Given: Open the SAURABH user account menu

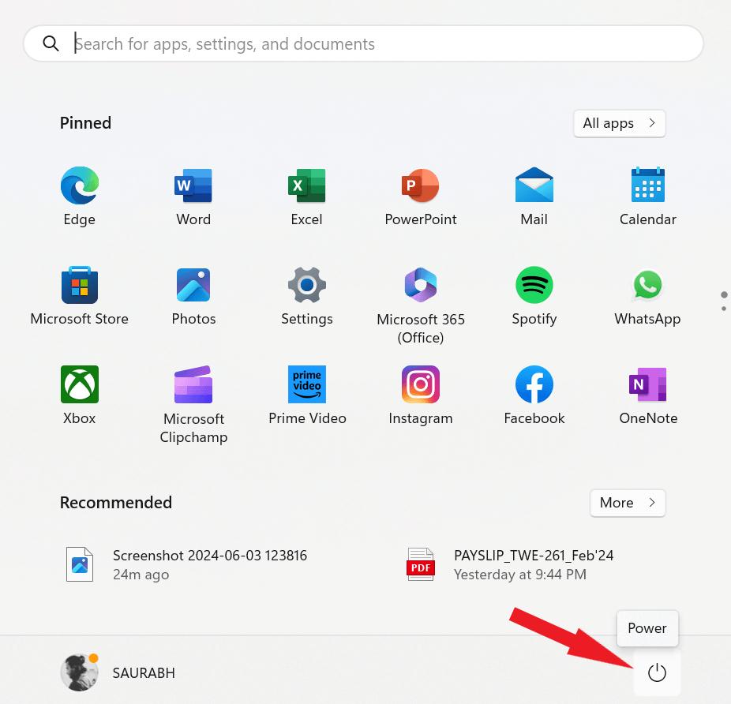Looking at the screenshot, I should tap(118, 673).
